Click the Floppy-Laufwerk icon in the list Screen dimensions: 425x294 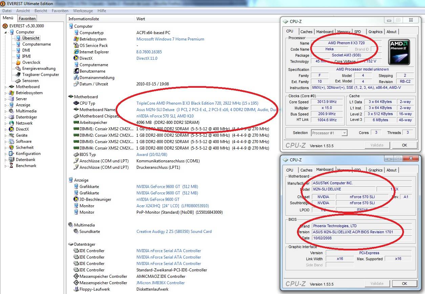pyautogui.click(x=76, y=289)
